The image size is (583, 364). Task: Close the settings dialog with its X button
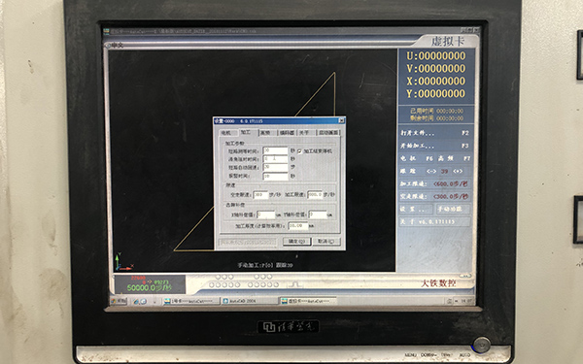point(341,120)
